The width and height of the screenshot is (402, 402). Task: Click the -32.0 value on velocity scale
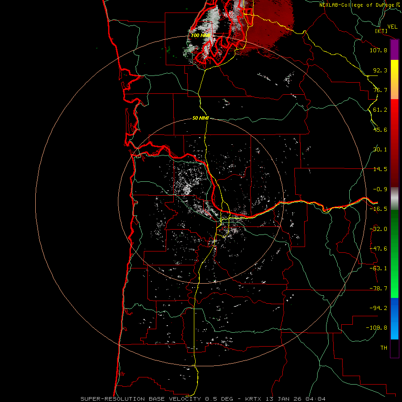pyautogui.click(x=378, y=229)
